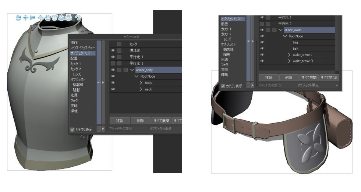361x192 pixels.
Task: Hide 平行光 1 in left panel
Action: [x=113, y=57]
